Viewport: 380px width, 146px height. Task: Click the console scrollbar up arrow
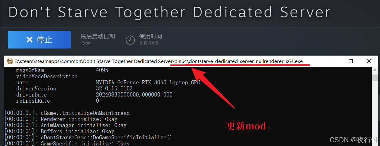point(375,71)
